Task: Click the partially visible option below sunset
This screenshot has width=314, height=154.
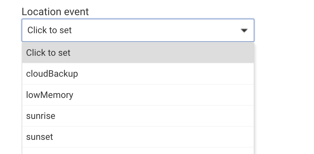Action: 138,151
